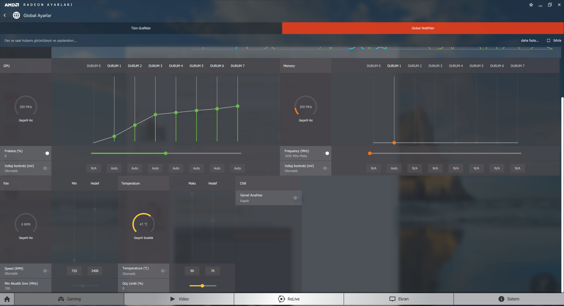This screenshot has width=564, height=306.
Task: Click the GPU frequency green slider handle
Action: 166,153
